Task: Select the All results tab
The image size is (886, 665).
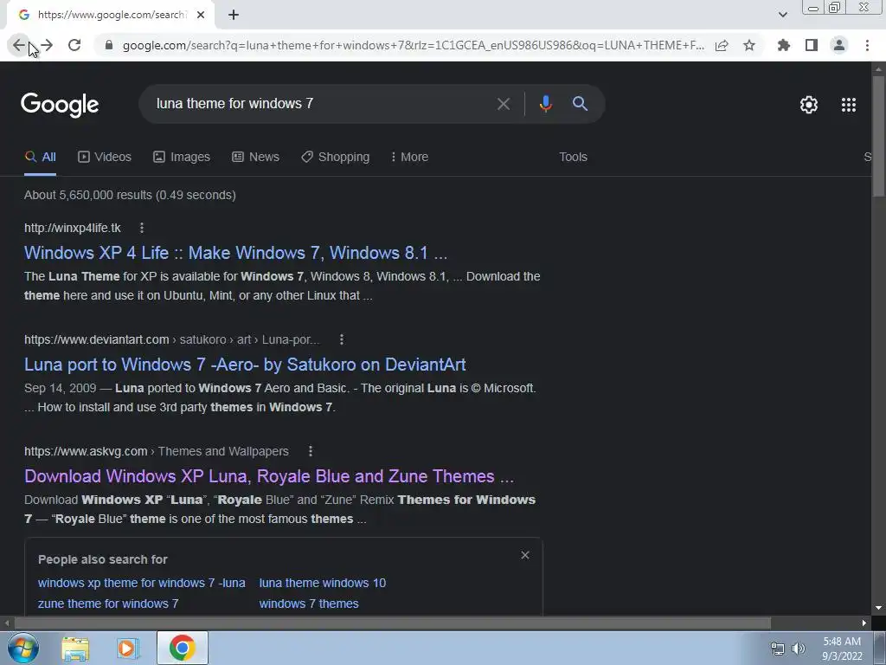Action: click(x=40, y=158)
